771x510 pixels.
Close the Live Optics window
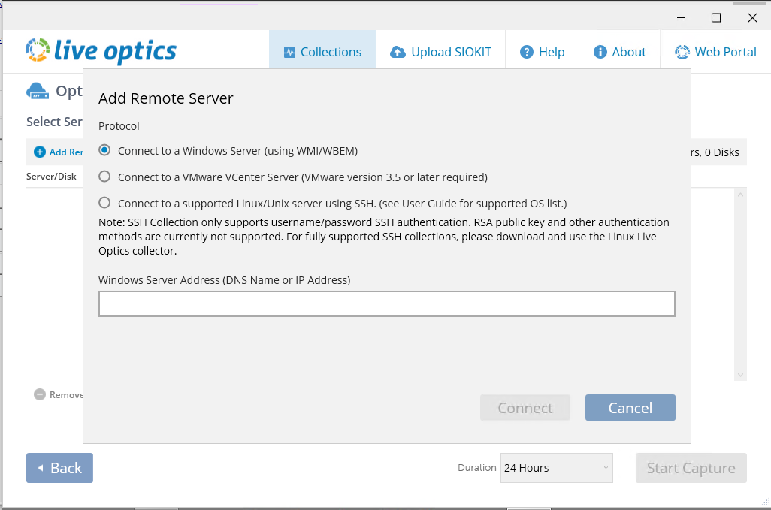(x=752, y=18)
